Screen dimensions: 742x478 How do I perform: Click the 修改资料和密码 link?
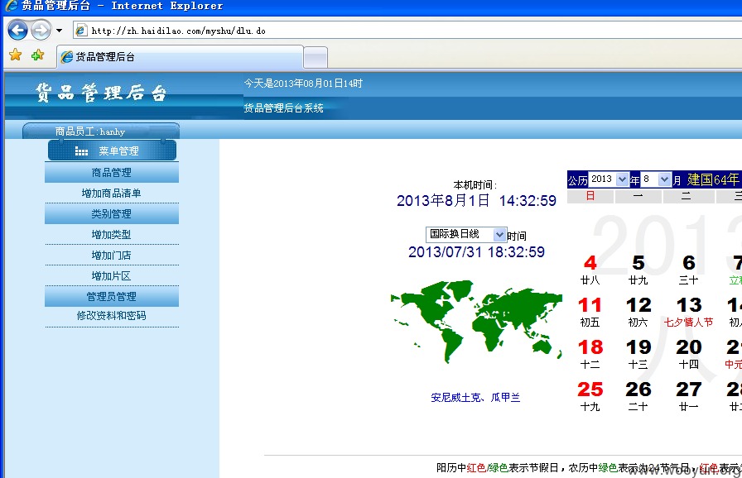(x=111, y=316)
